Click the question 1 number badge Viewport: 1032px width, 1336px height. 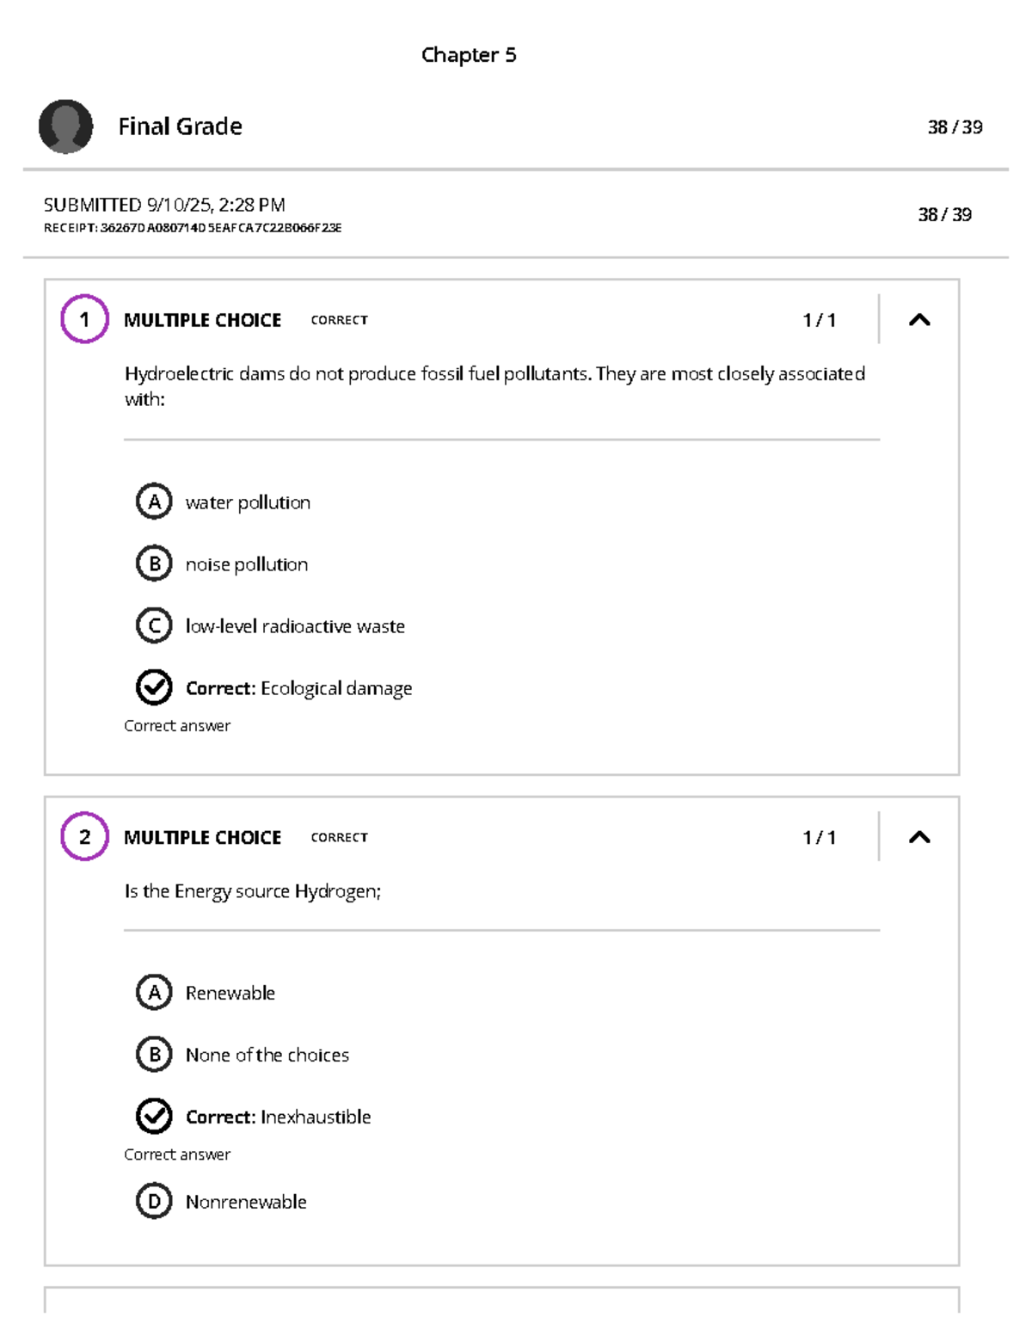click(84, 319)
